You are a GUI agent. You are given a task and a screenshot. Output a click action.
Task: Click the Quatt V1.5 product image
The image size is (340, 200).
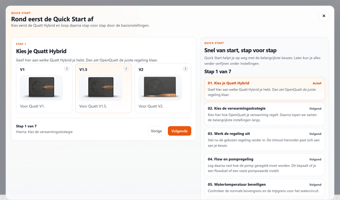(x=101, y=88)
